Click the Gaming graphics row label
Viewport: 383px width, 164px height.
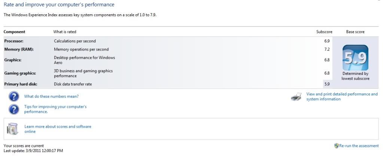[20, 73]
